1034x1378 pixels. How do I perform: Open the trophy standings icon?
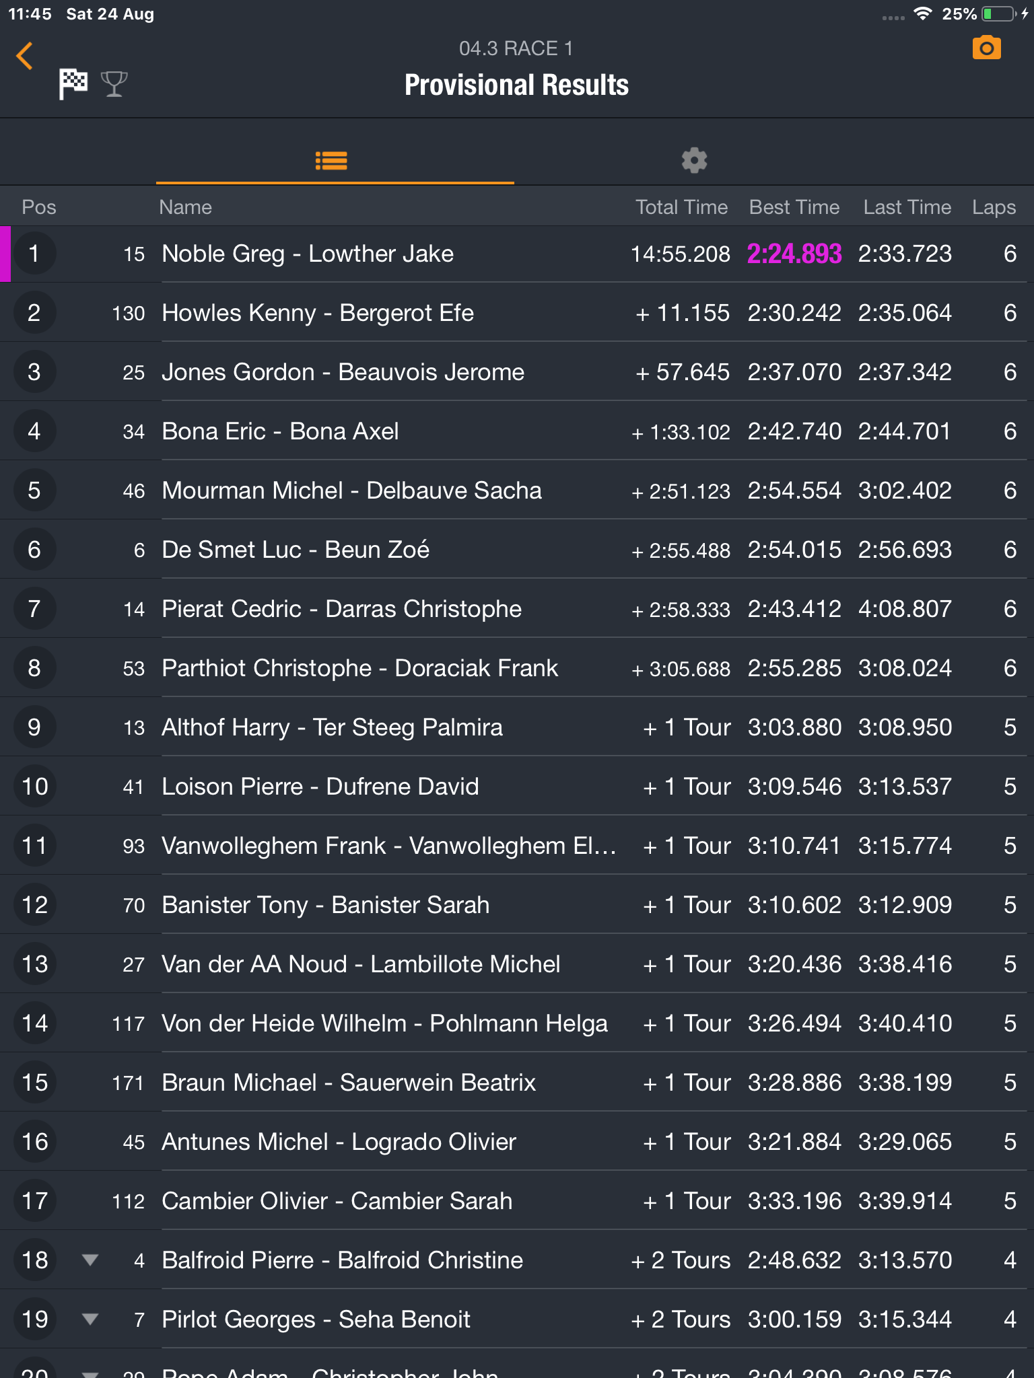(114, 84)
